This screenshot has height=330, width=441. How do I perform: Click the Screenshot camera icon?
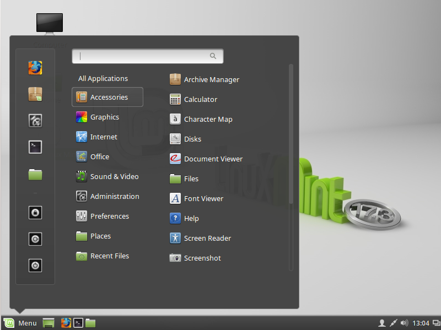coord(175,258)
